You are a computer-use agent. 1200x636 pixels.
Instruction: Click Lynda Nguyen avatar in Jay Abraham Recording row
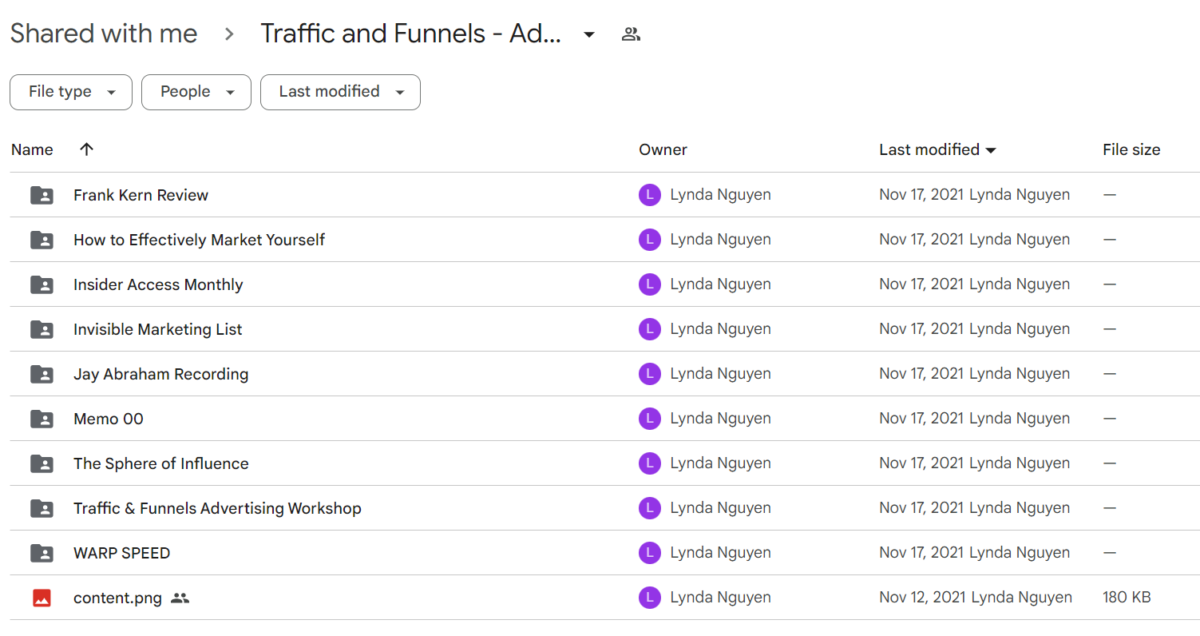click(x=650, y=374)
